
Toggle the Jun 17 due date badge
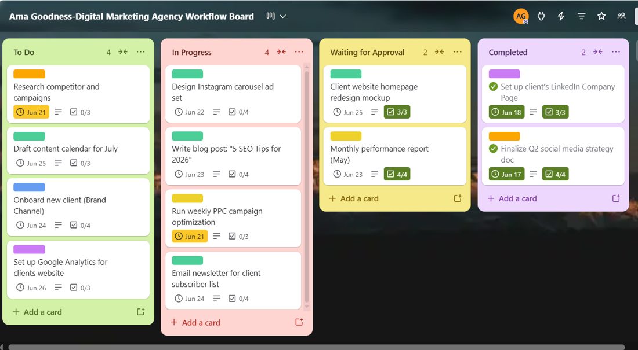click(x=506, y=174)
